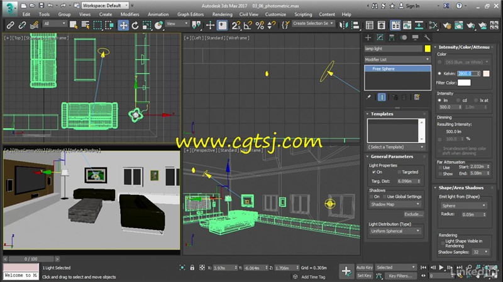Activate Select and Move tool
This screenshot has height=282, width=503.
tap(123, 25)
